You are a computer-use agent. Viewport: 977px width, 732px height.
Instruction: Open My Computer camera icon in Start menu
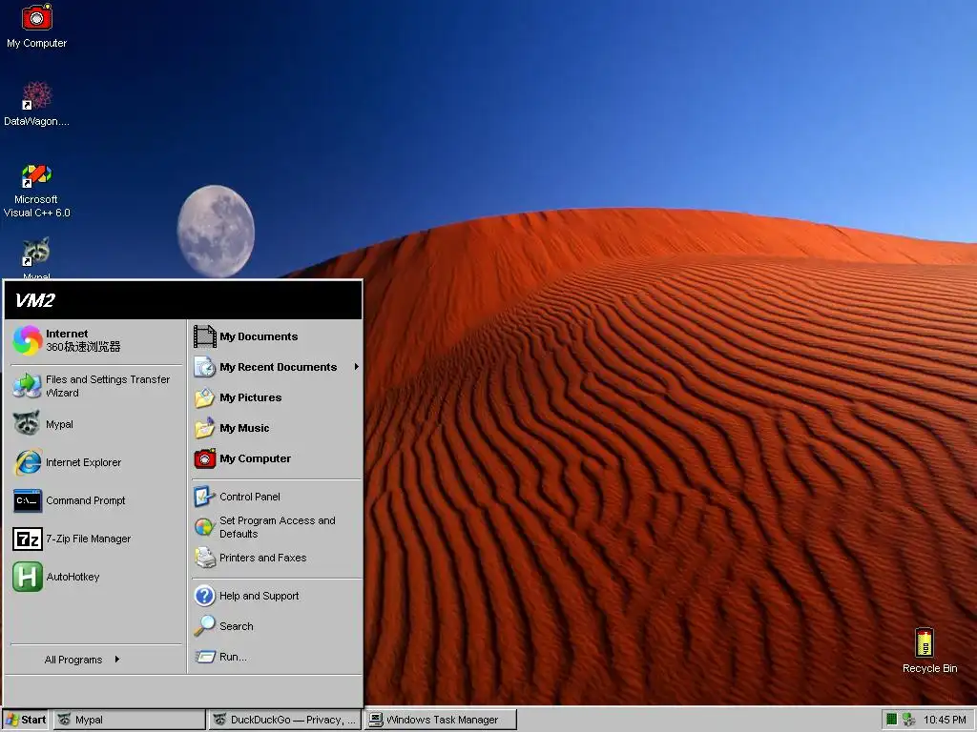click(x=204, y=458)
